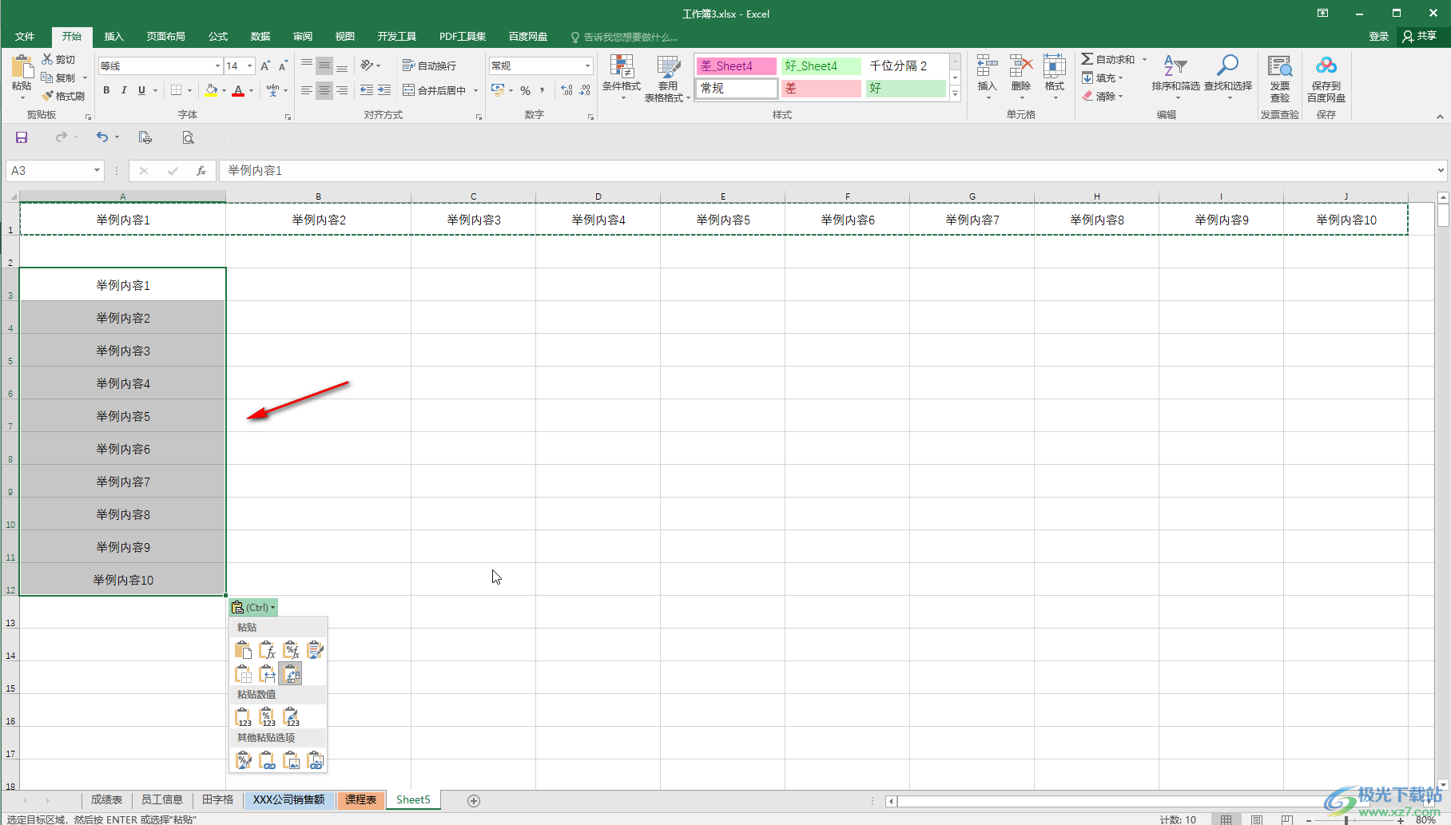
Task: Toggle align left
Action: click(x=306, y=90)
